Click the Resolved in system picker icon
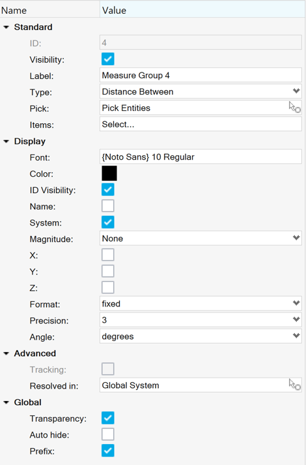The height and width of the screenshot is (465, 306). (x=295, y=385)
